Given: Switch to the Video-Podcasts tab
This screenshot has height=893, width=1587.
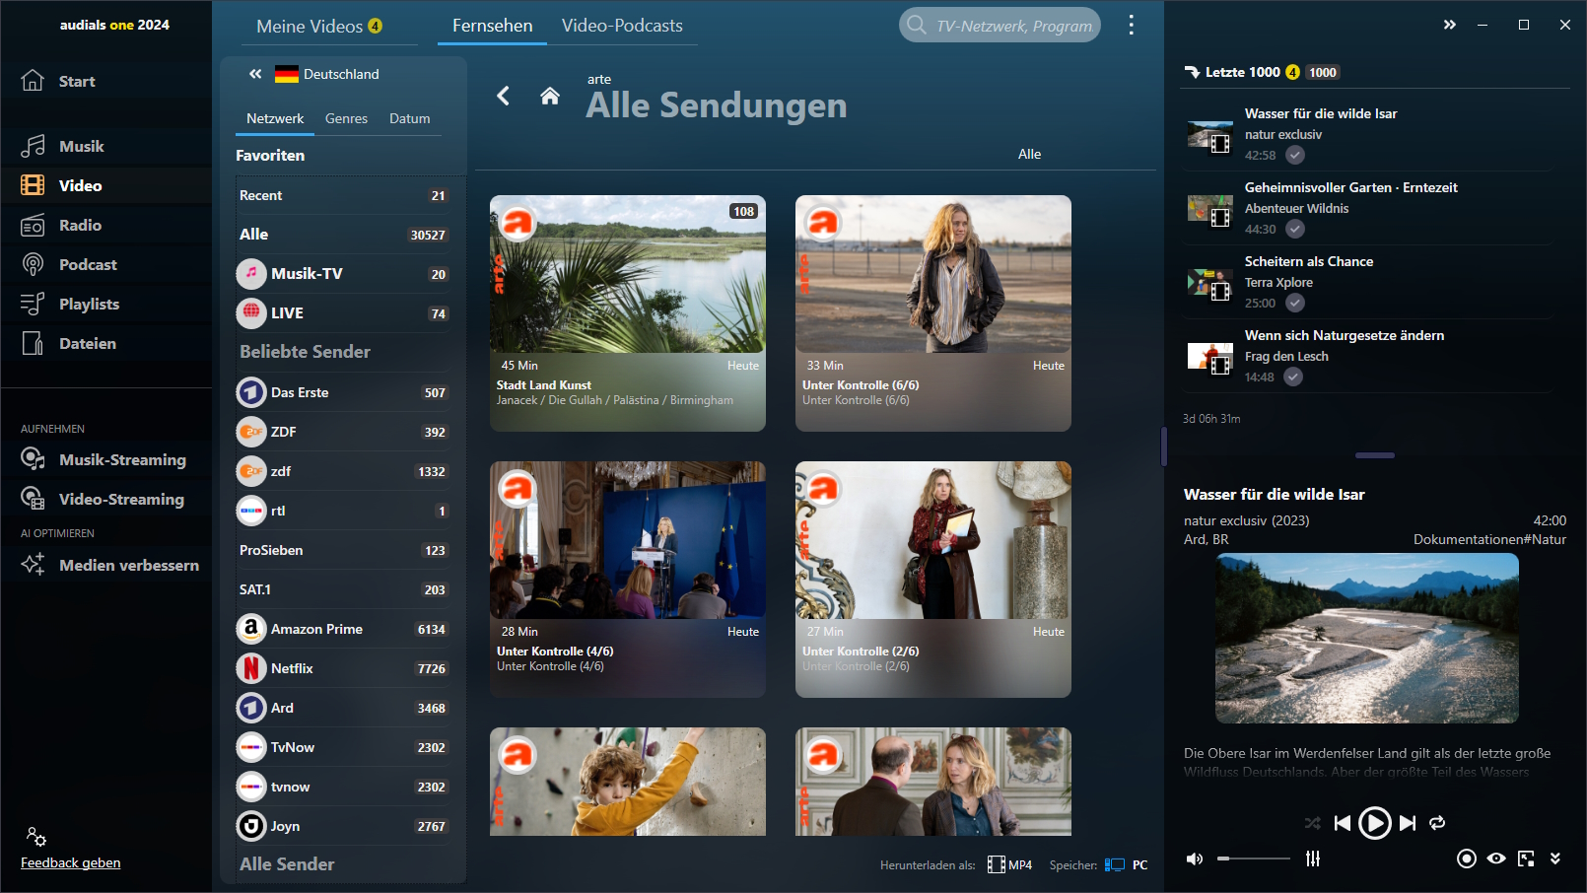Looking at the screenshot, I should pos(622,26).
